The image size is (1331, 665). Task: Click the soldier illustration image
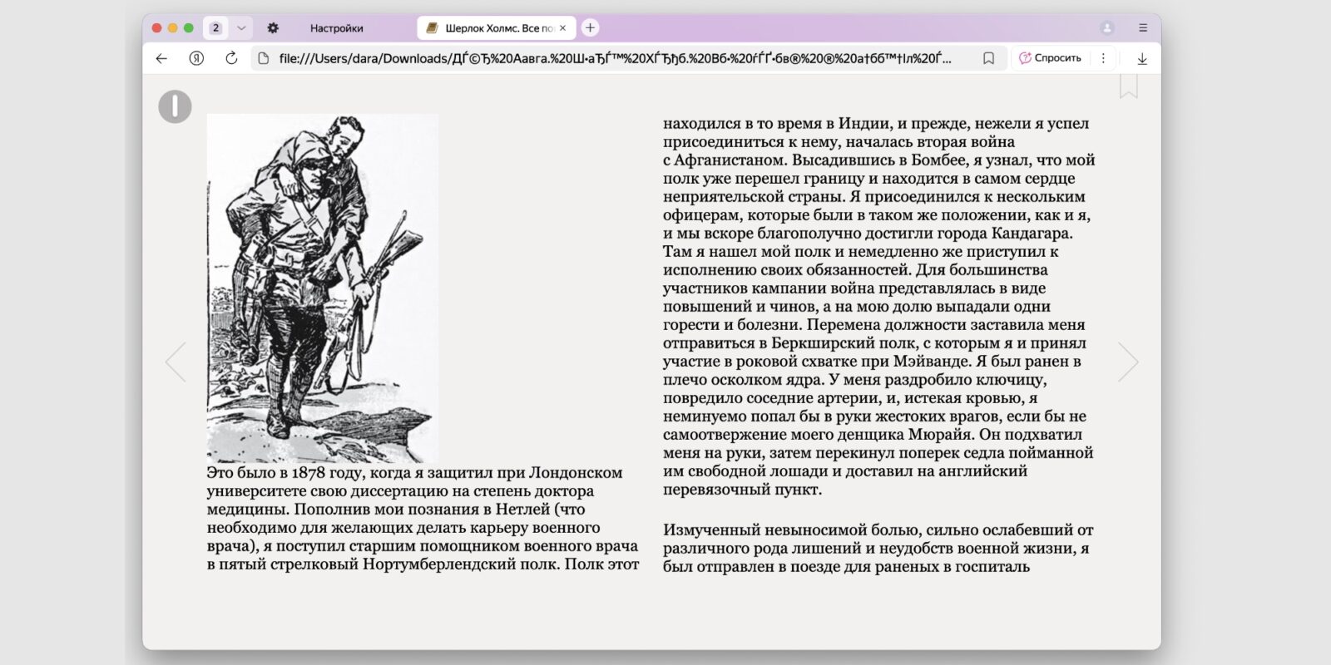[322, 288]
